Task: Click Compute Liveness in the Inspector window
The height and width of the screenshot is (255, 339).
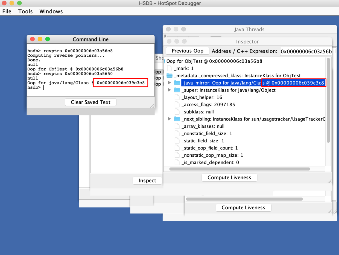Action: tap(229, 178)
